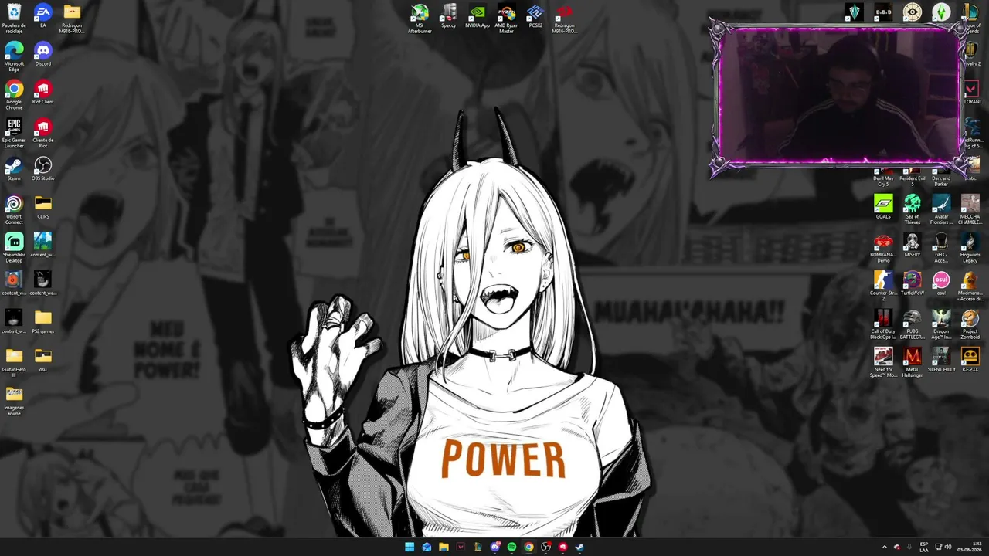
Task: Select the MSI Afterburner desktop shortcut
Action: [x=420, y=19]
